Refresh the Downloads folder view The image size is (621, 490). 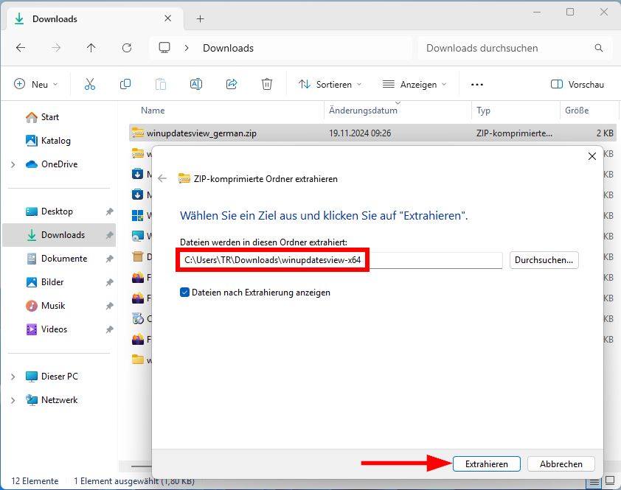pyautogui.click(x=126, y=48)
